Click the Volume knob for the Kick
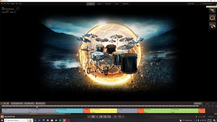Image resolution: width=217 pixels, height=122 pixels. (x=7, y=12)
